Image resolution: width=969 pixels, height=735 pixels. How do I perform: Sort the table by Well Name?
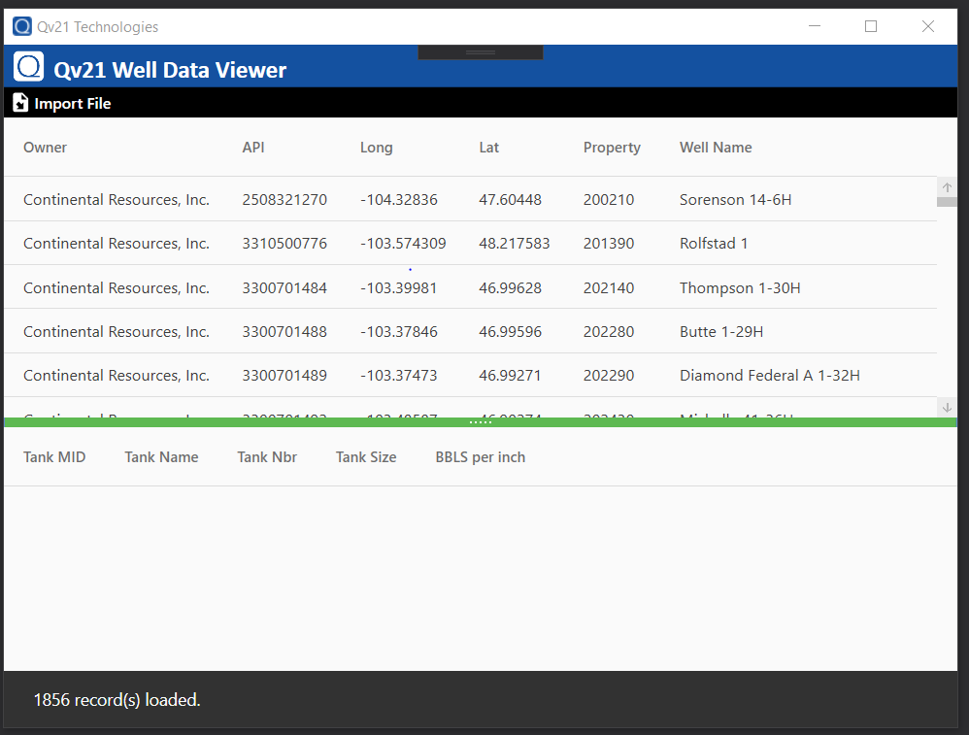(x=716, y=147)
